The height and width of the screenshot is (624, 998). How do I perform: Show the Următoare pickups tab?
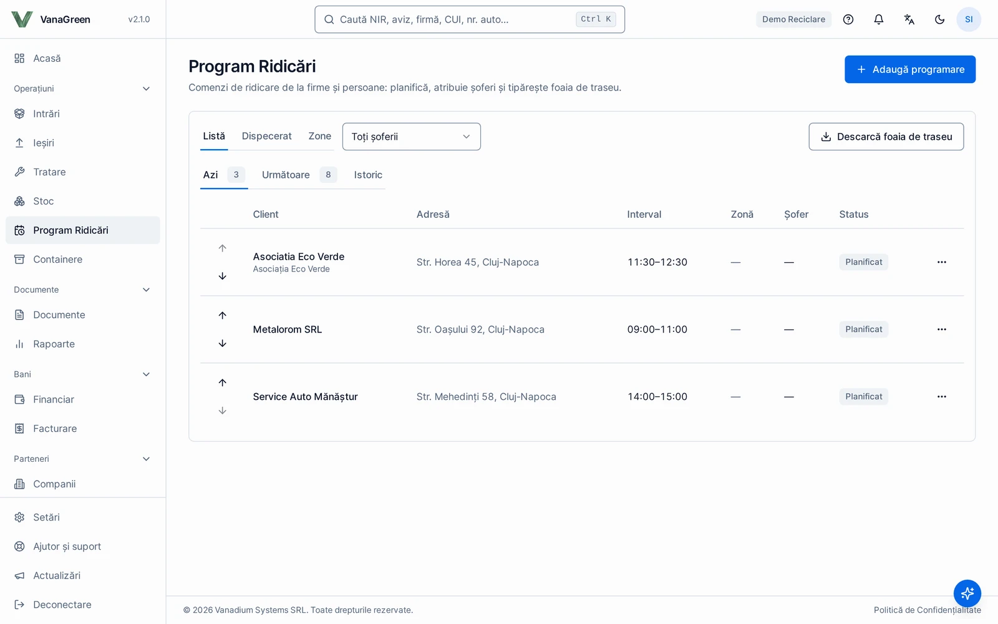coord(299,175)
